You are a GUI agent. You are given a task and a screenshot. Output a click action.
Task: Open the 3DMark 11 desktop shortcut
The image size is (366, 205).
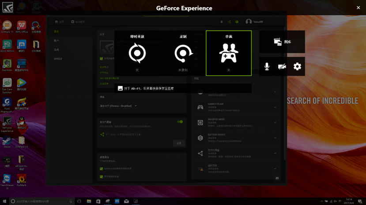point(7,27)
